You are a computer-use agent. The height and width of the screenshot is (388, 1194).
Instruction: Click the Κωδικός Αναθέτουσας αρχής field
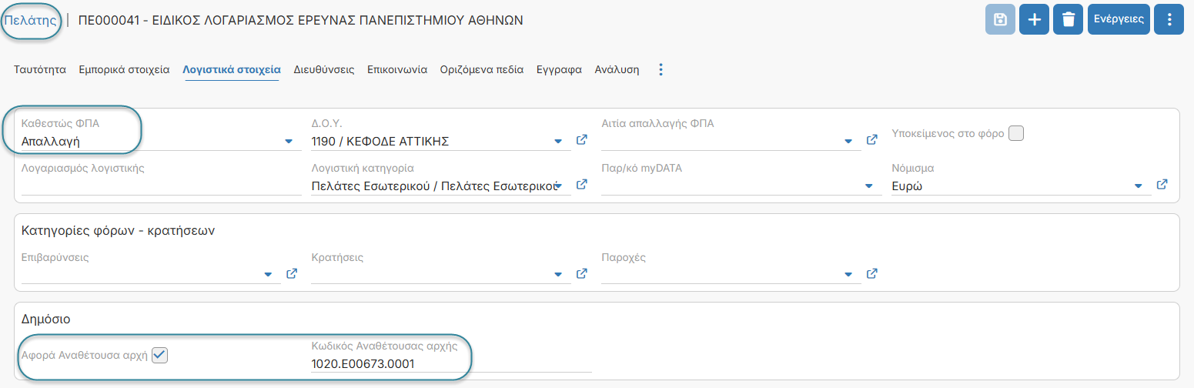click(x=452, y=363)
